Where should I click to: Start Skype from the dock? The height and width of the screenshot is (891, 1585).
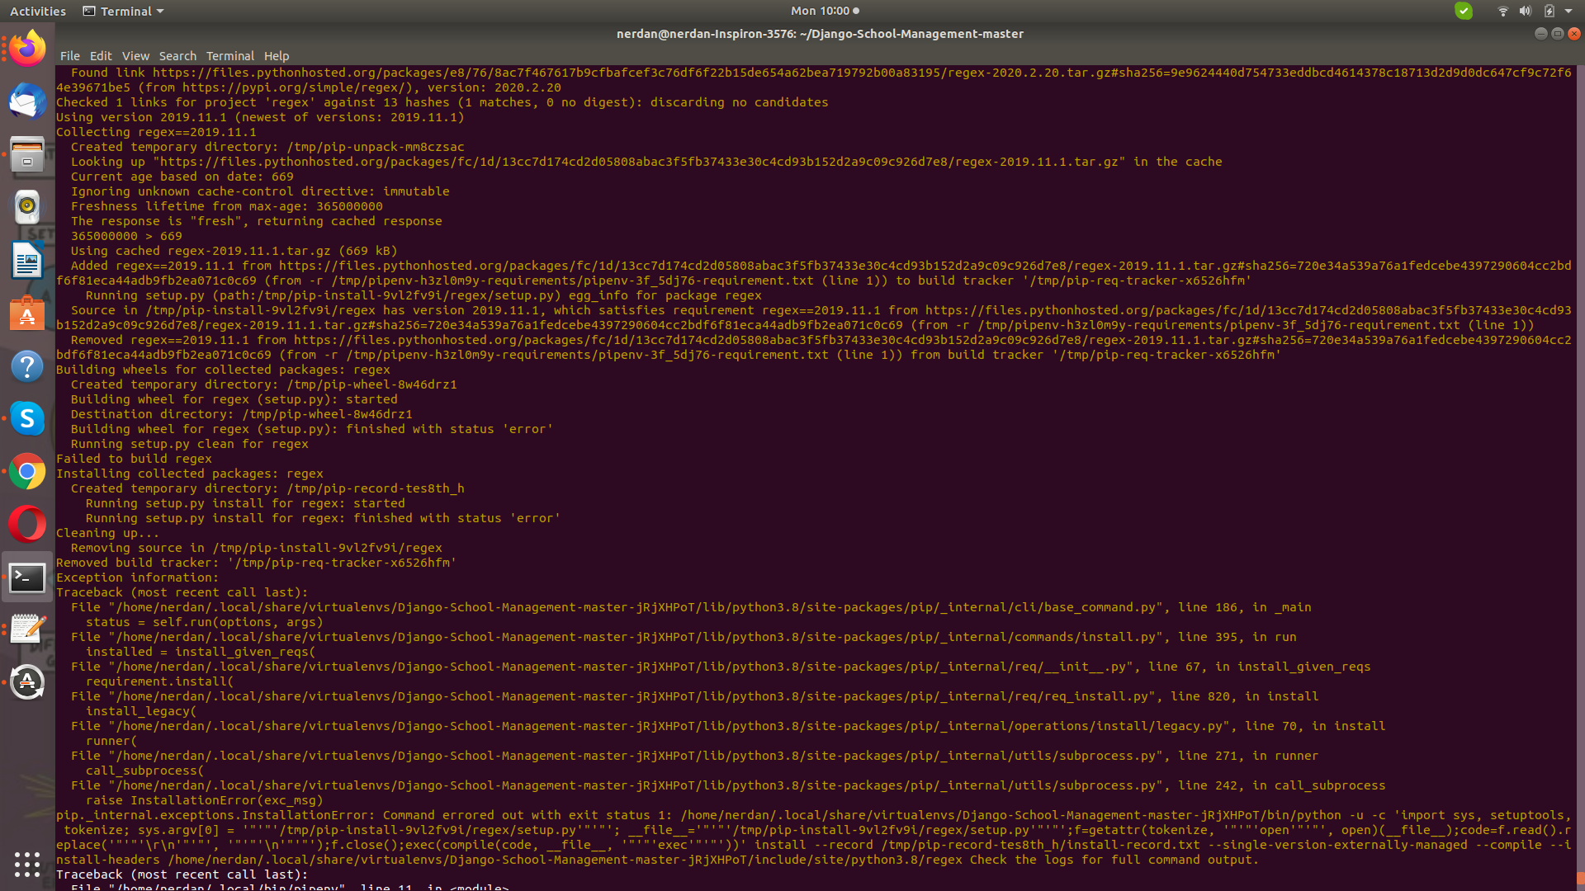(27, 418)
